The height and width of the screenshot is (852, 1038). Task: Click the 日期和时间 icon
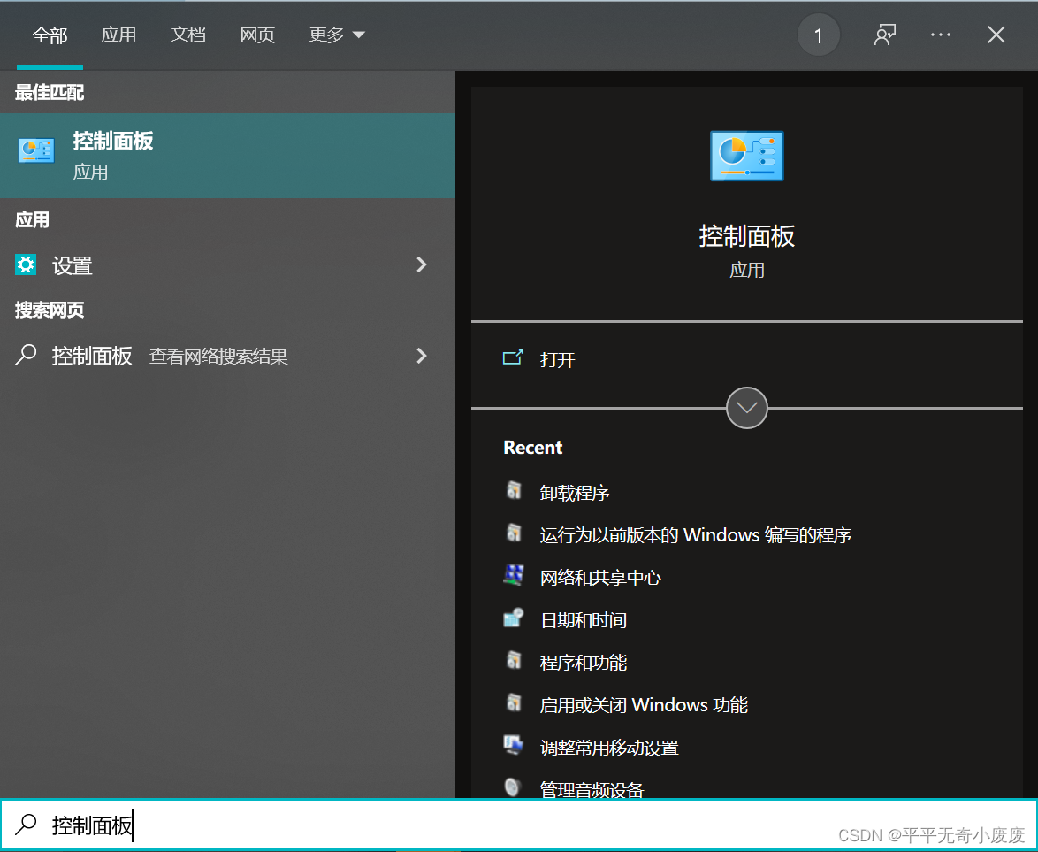click(514, 618)
